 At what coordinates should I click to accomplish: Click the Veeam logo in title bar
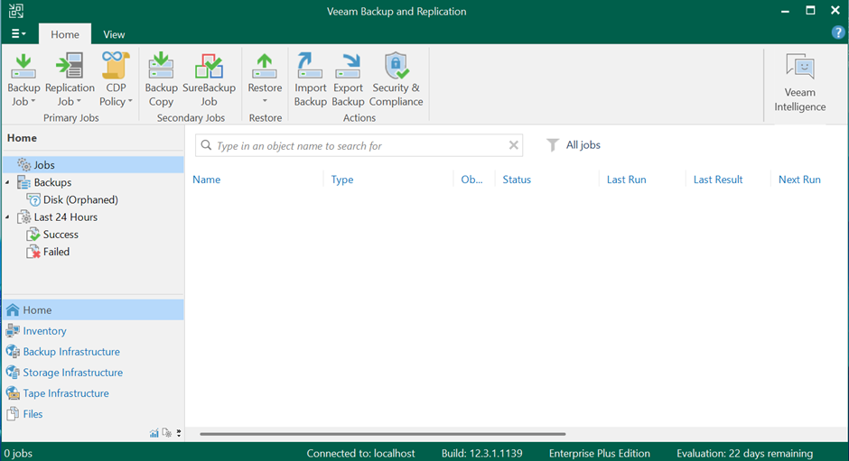coord(15,10)
